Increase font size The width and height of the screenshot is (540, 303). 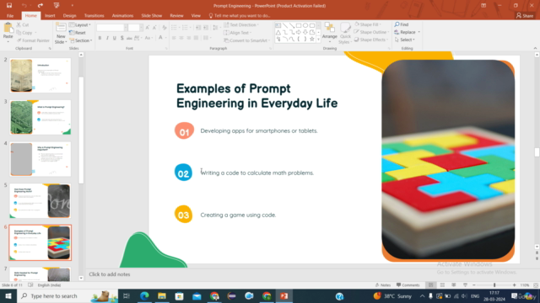(x=148, y=28)
